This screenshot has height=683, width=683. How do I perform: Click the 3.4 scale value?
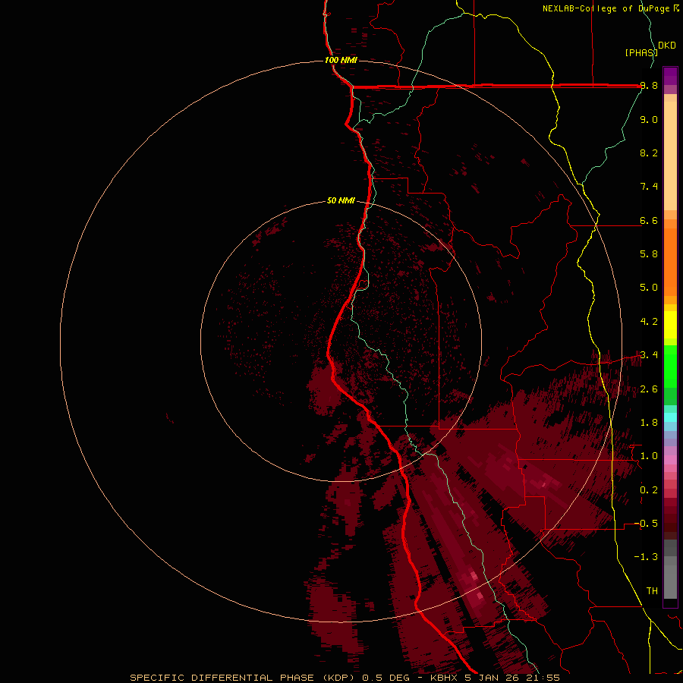[x=649, y=355]
